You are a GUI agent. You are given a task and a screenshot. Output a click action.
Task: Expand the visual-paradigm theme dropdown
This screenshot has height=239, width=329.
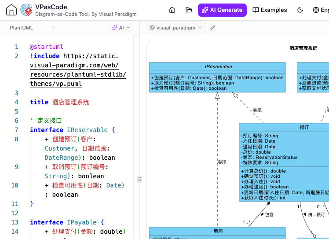click(x=176, y=28)
